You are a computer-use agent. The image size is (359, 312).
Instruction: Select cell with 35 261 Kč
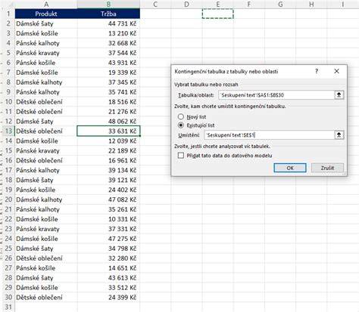pyautogui.click(x=108, y=209)
